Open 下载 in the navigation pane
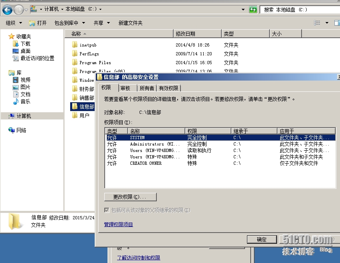The height and width of the screenshot is (263, 340). tap(25, 44)
